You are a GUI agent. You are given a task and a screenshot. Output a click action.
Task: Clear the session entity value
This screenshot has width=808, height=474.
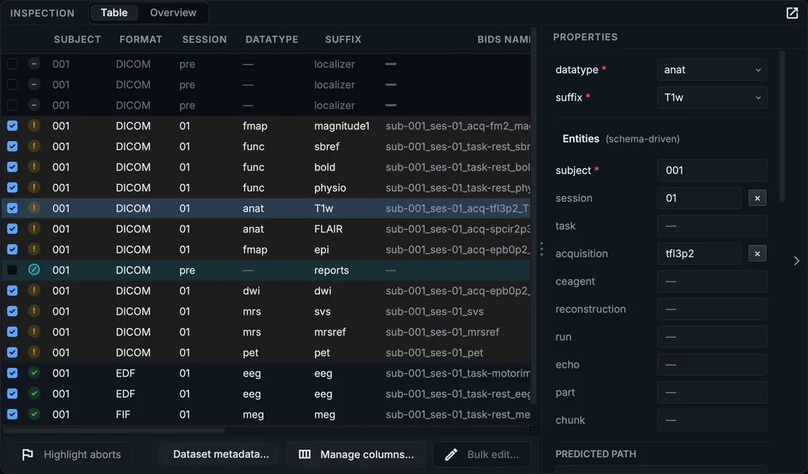tap(757, 198)
